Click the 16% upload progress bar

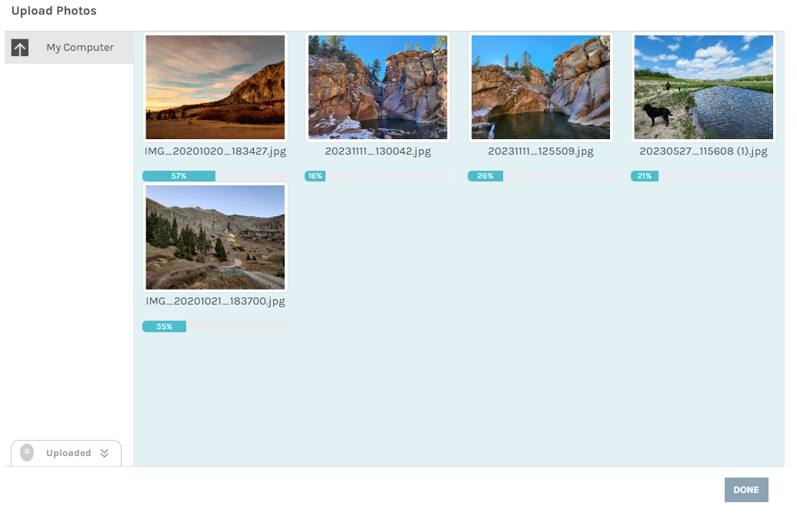click(378, 176)
